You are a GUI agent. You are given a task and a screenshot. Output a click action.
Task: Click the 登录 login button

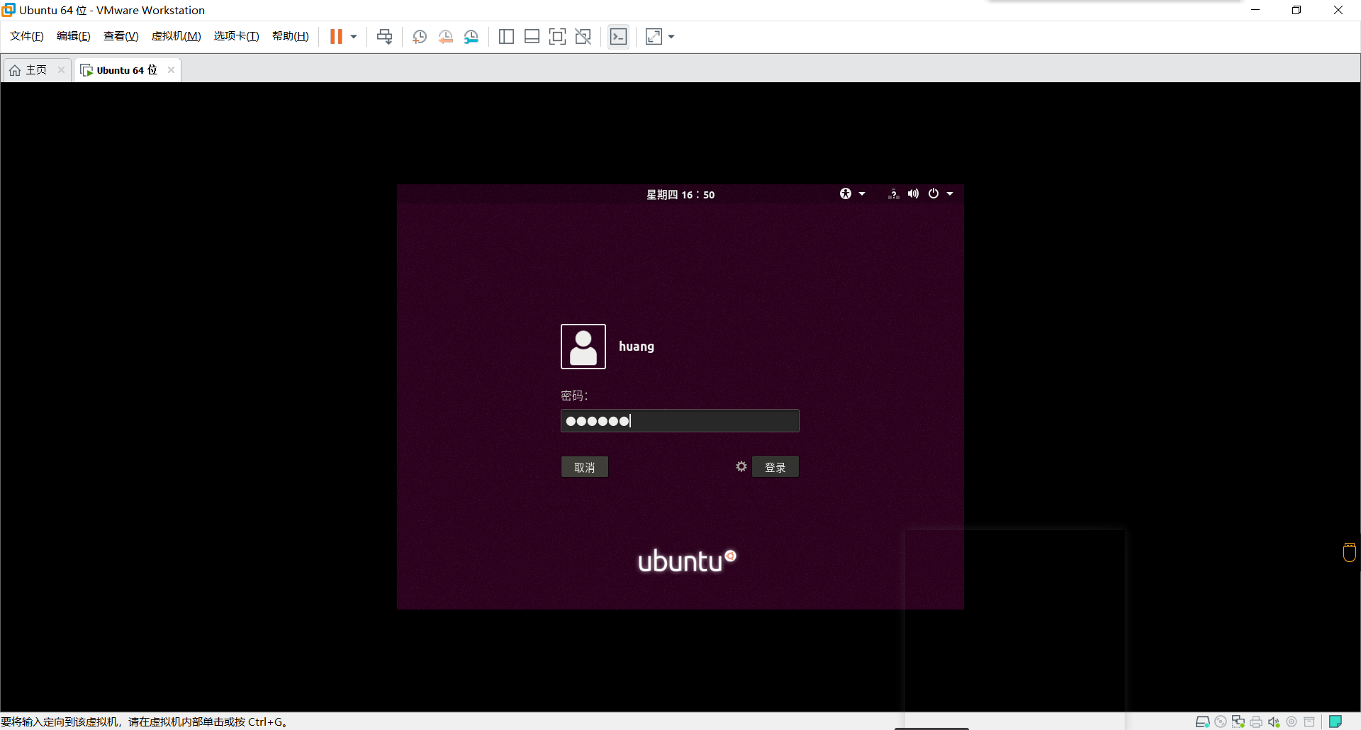(775, 467)
